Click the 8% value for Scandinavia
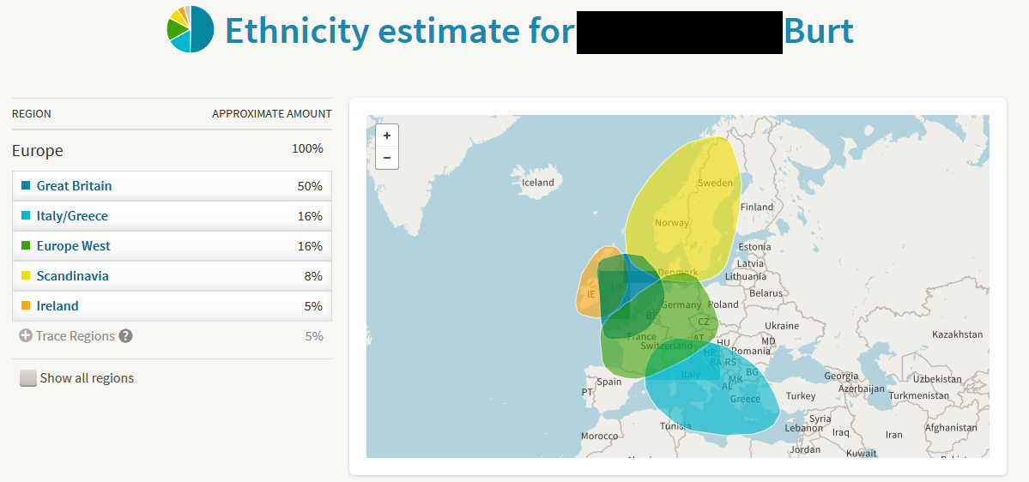The height and width of the screenshot is (482, 1029). pyautogui.click(x=313, y=277)
